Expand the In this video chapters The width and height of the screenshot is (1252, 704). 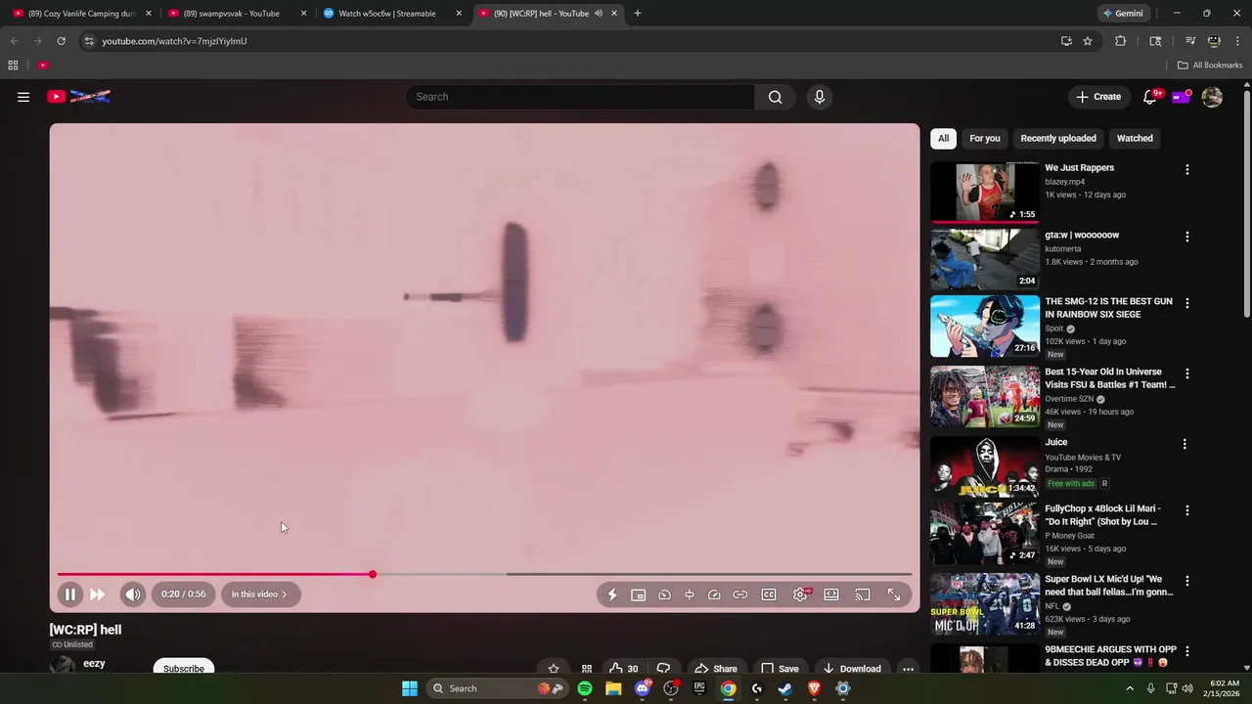[260, 594]
